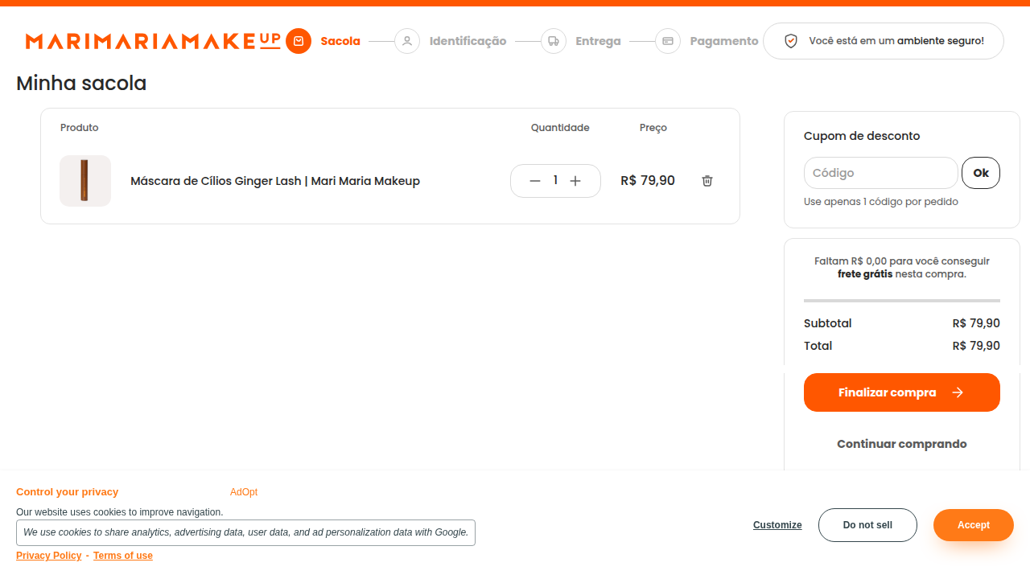Click the Preço column header

pos(653,128)
